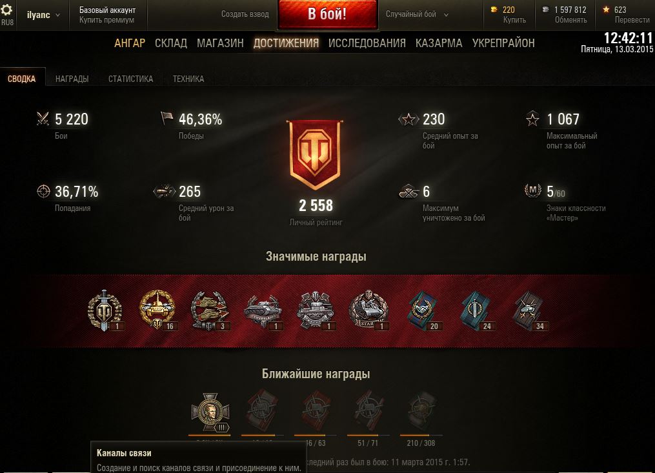Open the Случайный бой battle type dropdown
The height and width of the screenshot is (473, 655).
click(417, 14)
